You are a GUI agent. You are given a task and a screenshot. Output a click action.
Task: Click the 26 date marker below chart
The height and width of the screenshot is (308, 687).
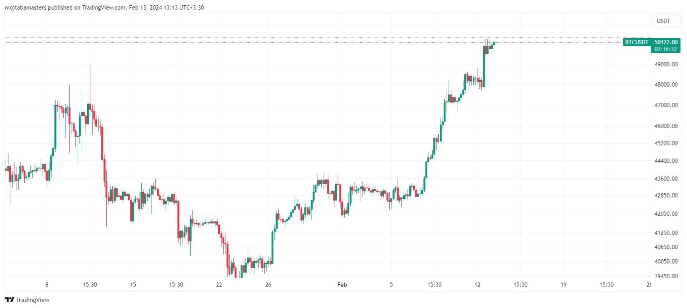click(x=268, y=285)
